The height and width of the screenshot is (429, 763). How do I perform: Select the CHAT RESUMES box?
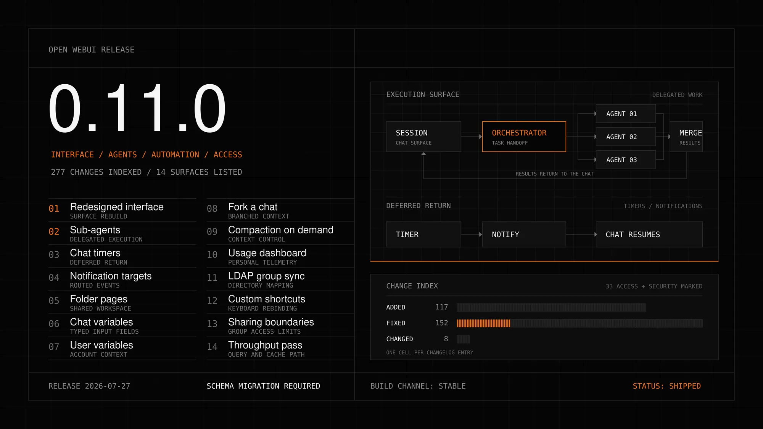(649, 234)
